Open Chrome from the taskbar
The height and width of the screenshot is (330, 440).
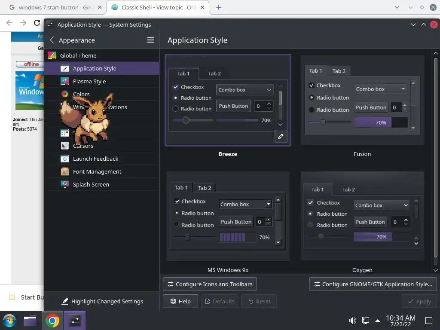(x=52, y=321)
